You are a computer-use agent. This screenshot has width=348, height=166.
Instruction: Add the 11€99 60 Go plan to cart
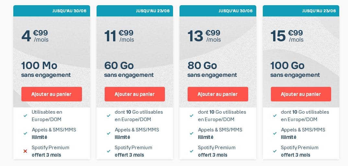pyautogui.click(x=135, y=94)
